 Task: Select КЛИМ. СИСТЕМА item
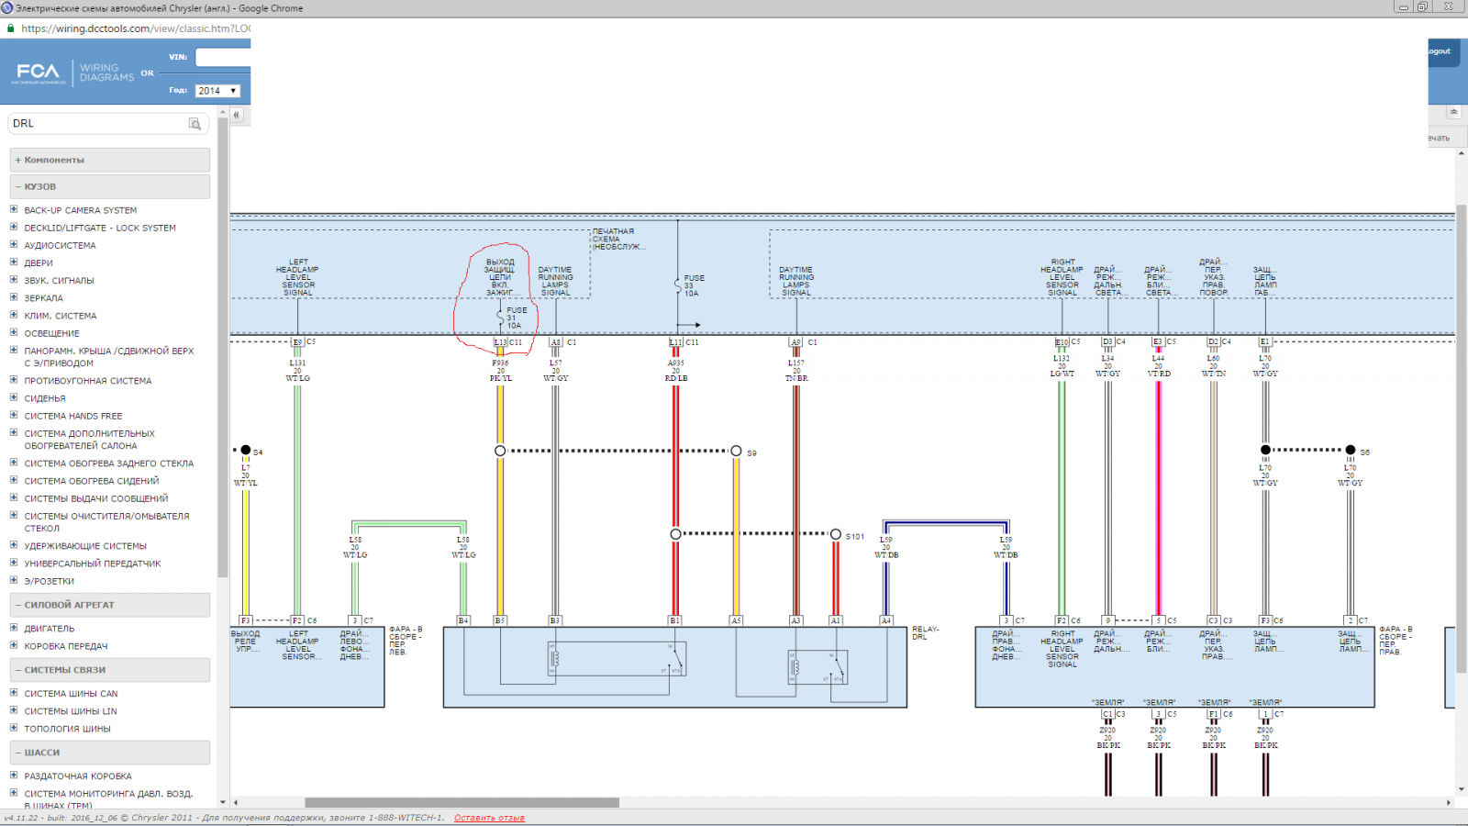point(61,316)
